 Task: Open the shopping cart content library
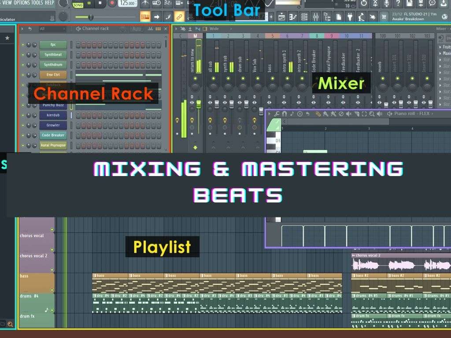click(x=384, y=18)
